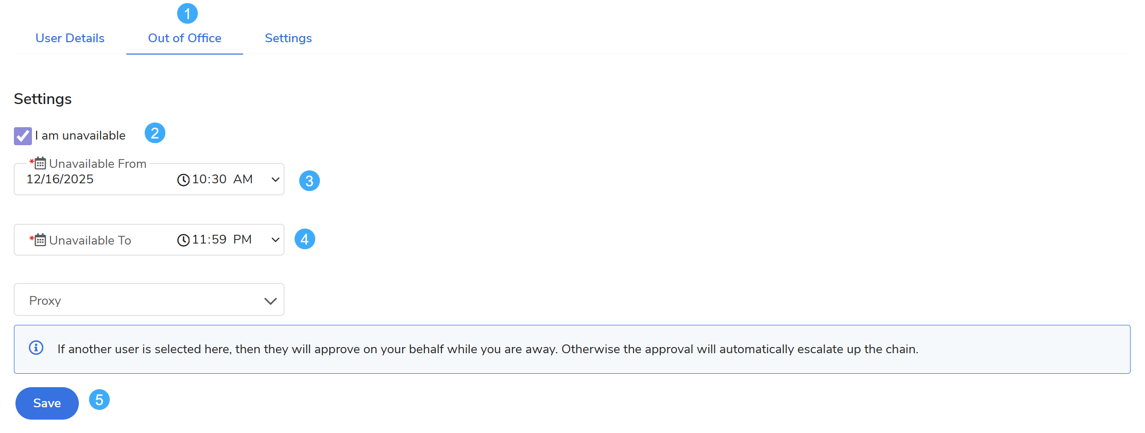This screenshot has width=1145, height=433.
Task: Expand the Unavailable To time dropdown arrow
Action: [275, 240]
